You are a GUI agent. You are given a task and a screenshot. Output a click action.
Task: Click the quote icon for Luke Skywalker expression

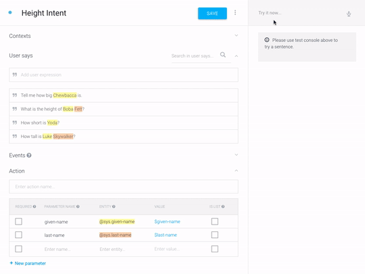[15, 136]
